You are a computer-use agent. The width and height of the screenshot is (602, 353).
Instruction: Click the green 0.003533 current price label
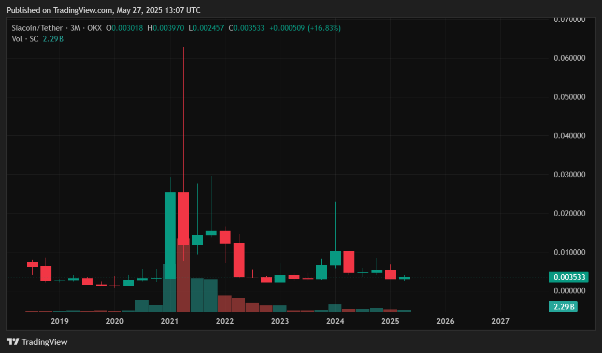coord(569,277)
